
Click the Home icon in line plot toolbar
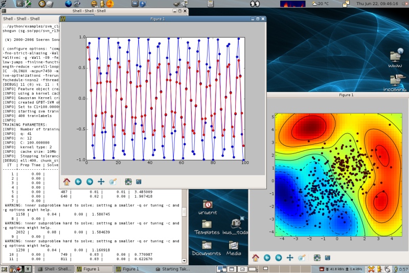[x=66, y=181]
